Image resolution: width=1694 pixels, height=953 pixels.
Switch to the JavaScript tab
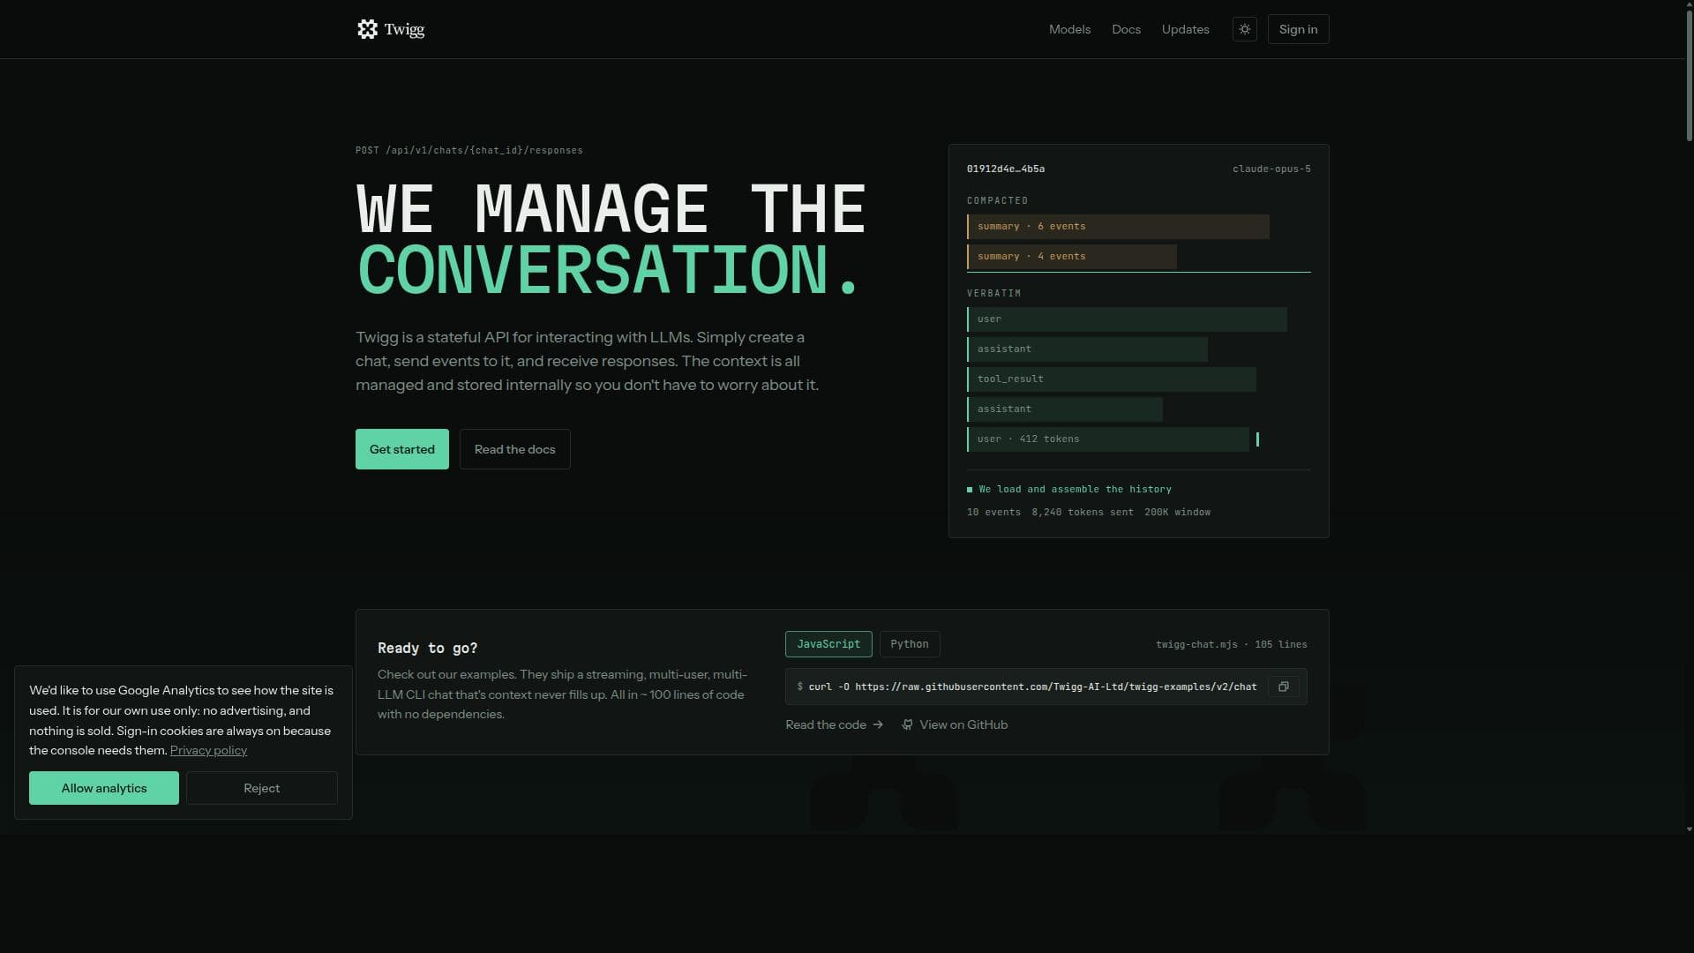828,644
